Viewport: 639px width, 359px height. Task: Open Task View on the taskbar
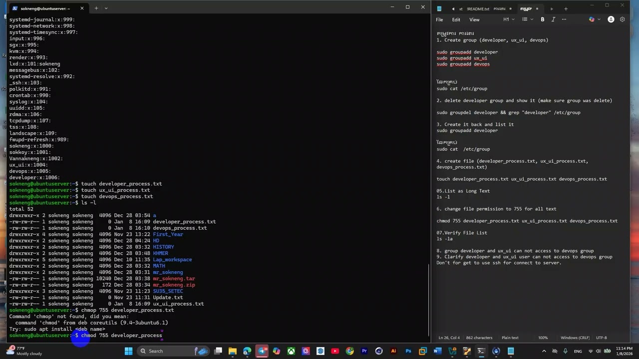click(218, 351)
